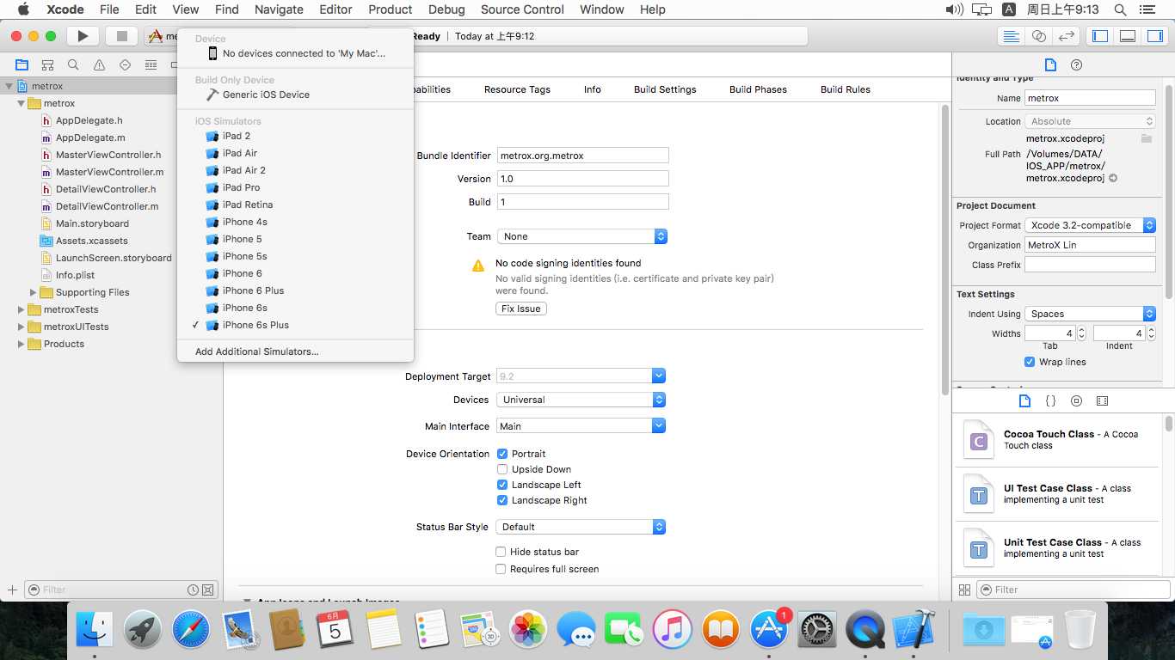This screenshot has height=660, width=1175.
Task: Open the Indent Using dropdown
Action: [x=1090, y=314]
